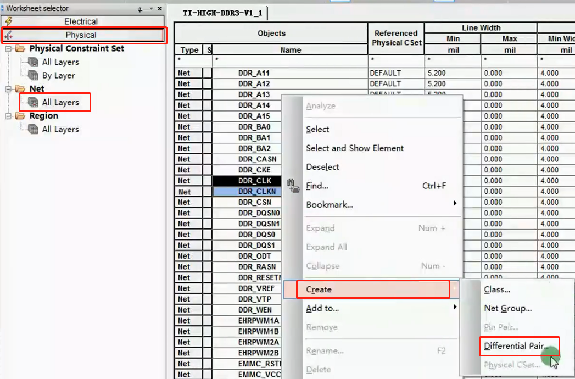Select the DDR_VREF net name
The width and height of the screenshot is (575, 379).
(256, 288)
